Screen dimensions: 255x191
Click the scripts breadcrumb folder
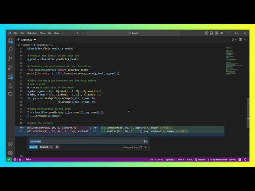[x=26, y=45]
